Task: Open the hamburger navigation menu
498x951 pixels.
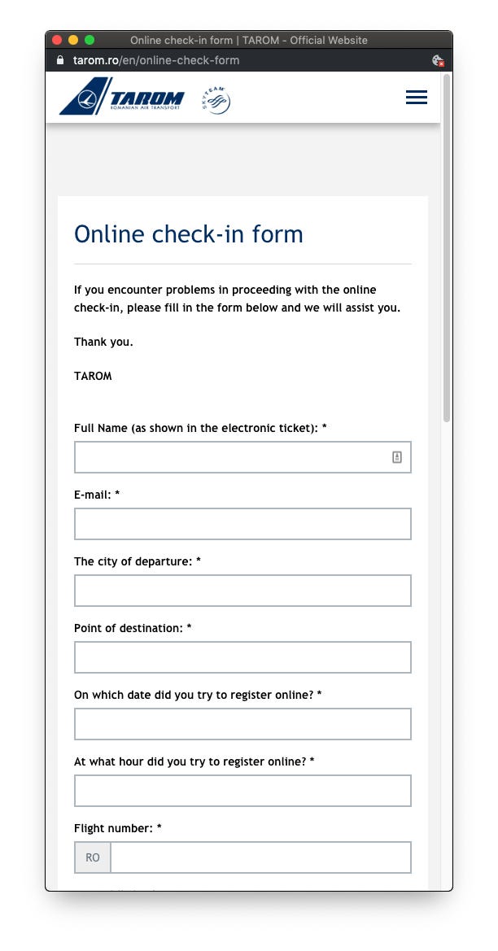Action: click(x=416, y=97)
